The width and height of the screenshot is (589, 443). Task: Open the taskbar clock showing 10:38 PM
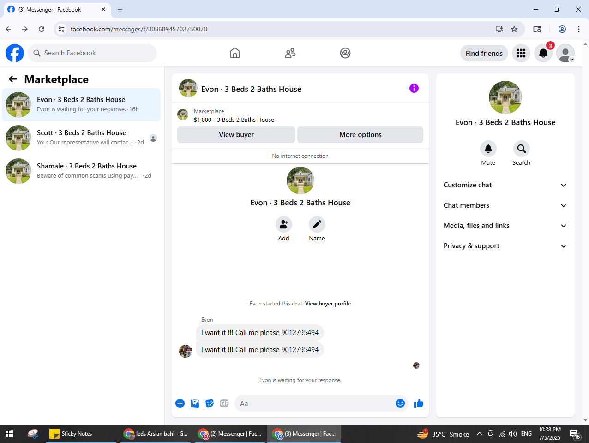tap(550, 434)
